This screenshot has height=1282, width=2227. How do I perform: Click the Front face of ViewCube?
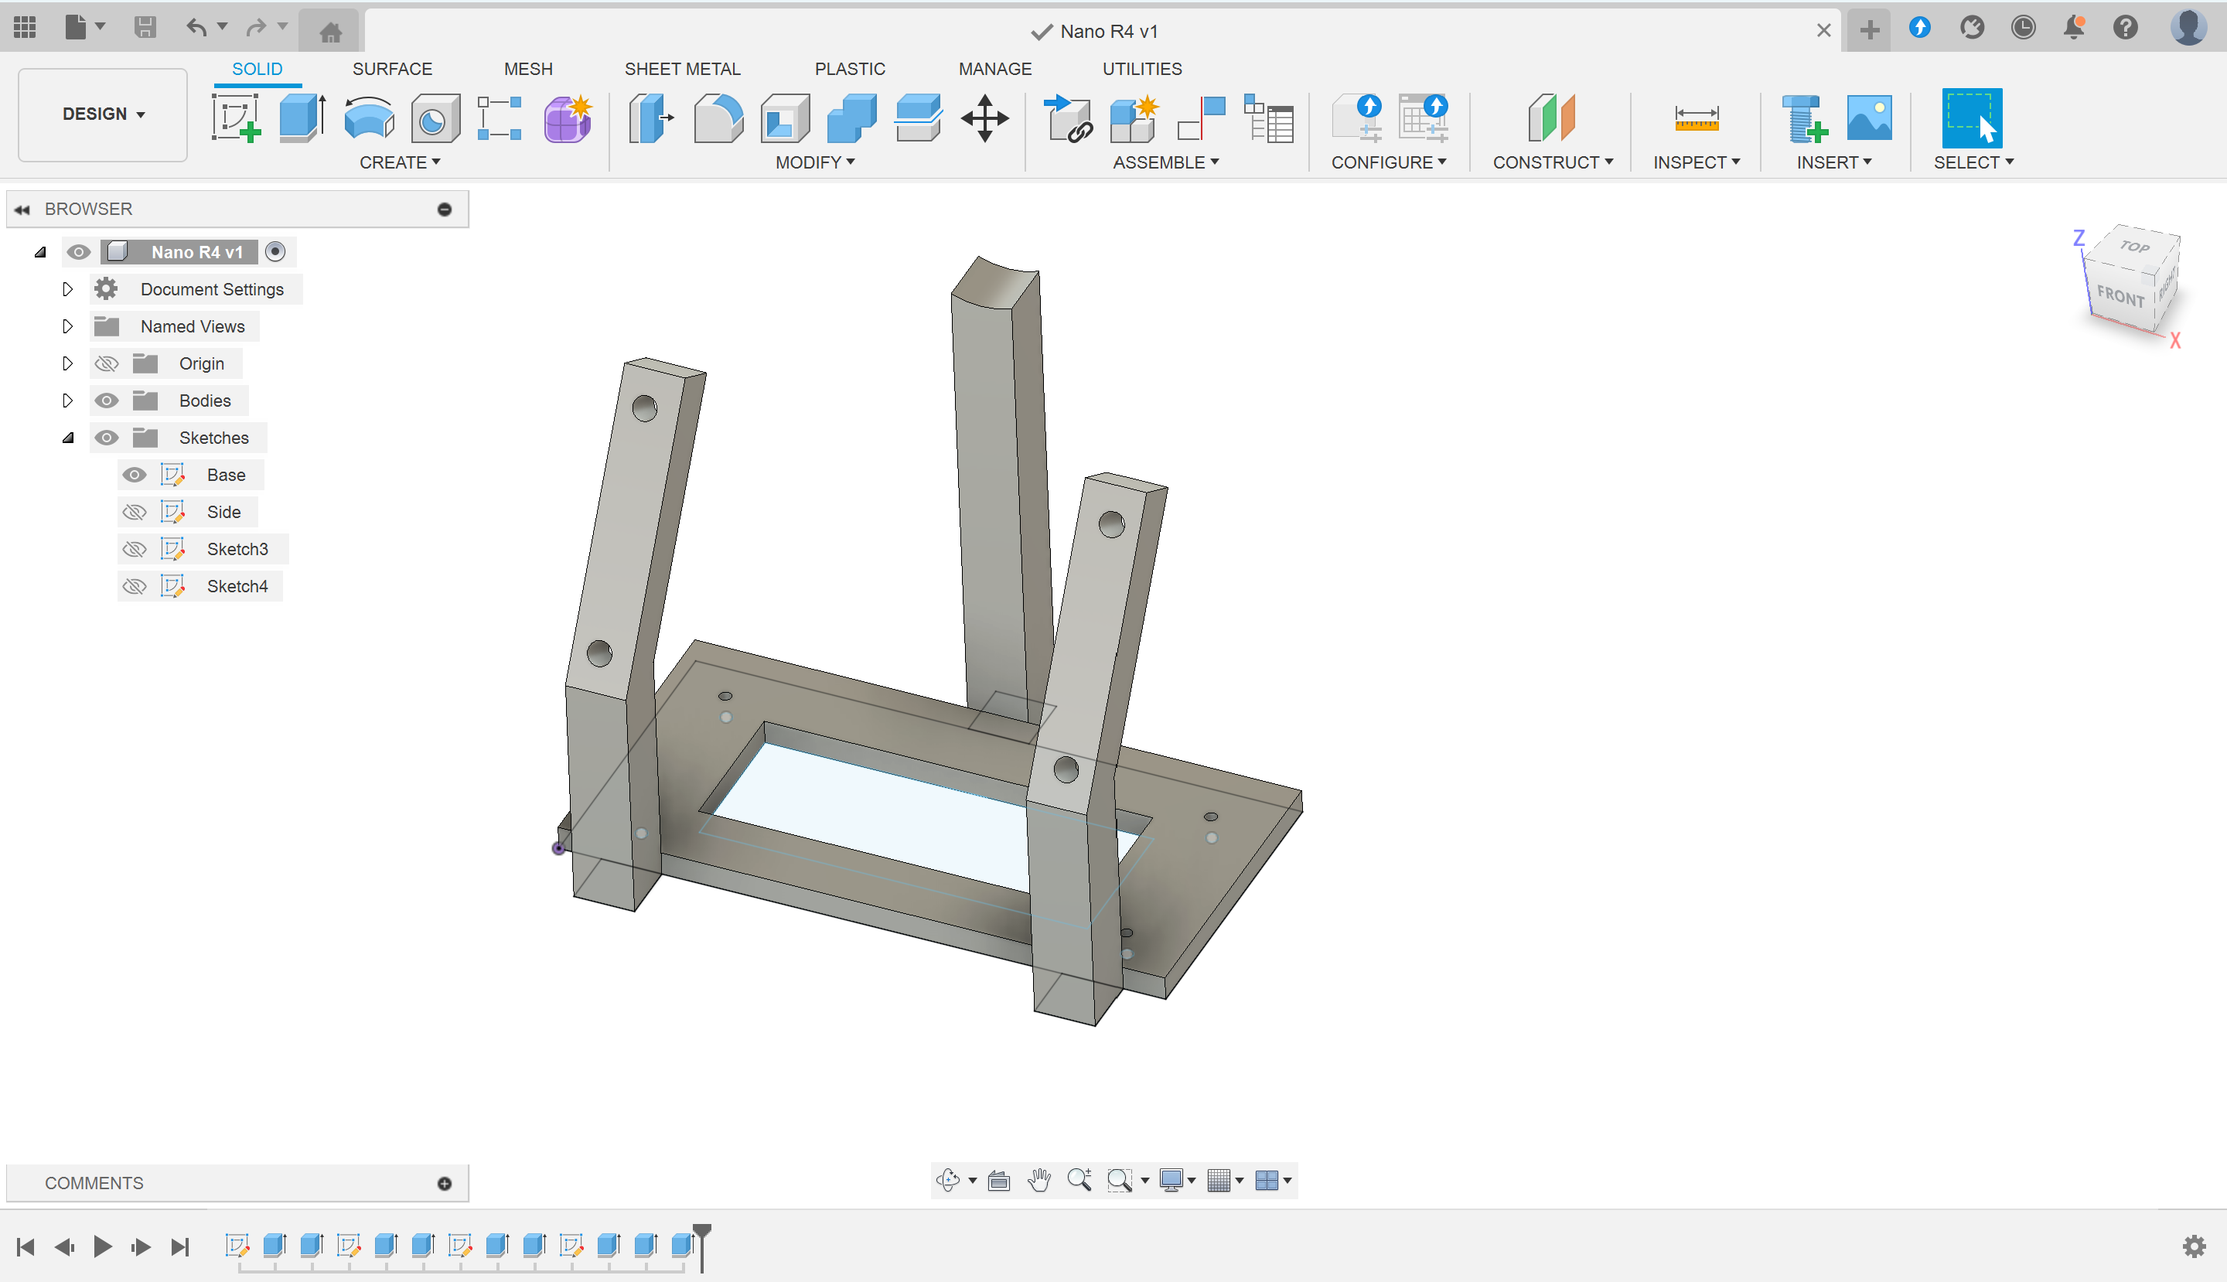pyautogui.click(x=2120, y=297)
